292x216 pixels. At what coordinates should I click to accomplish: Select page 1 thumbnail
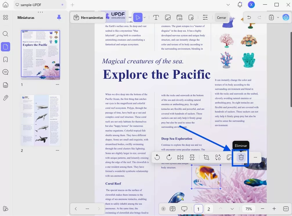40,55
